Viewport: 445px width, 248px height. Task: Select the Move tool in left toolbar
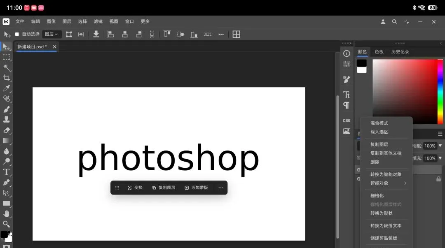point(6,46)
